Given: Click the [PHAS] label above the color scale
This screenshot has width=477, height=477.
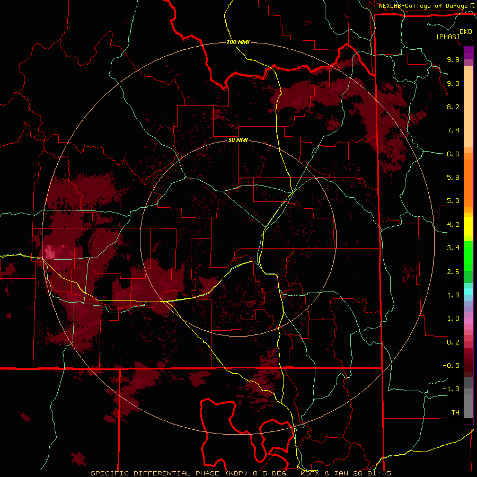Looking at the screenshot, I should 448,37.
